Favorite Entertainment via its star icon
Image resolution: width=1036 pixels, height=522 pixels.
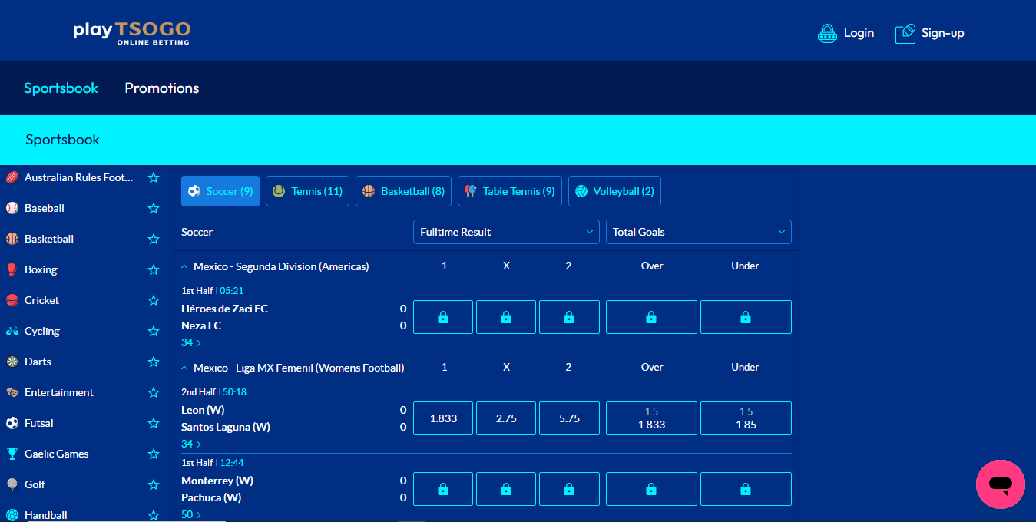(x=153, y=392)
